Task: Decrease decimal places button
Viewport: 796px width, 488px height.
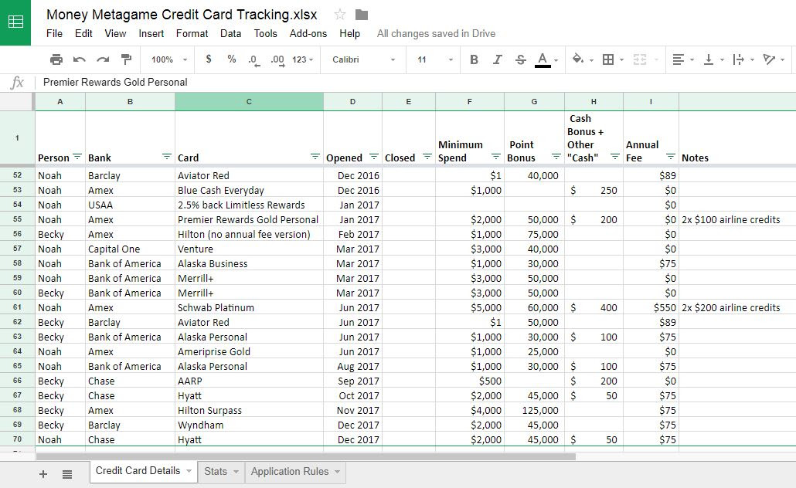Action: [253, 60]
